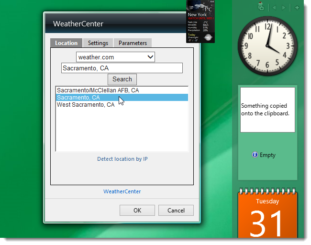Click the Search button
Viewport: 311px width, 245px height.
click(x=122, y=79)
